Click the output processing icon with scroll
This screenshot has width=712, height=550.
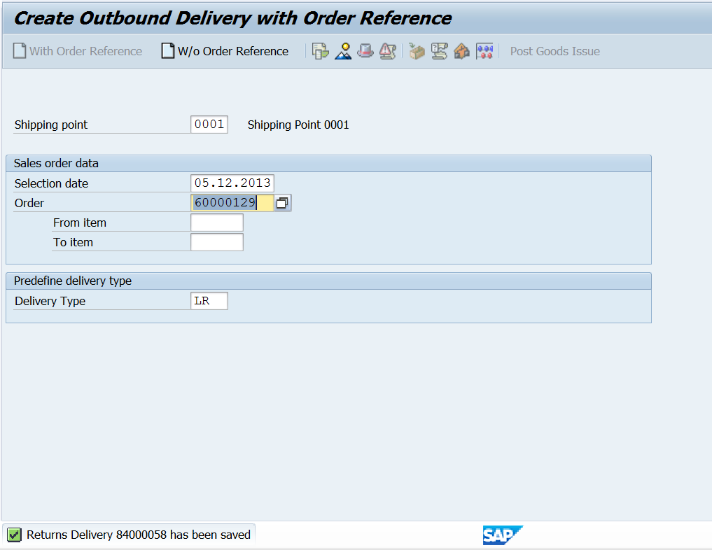coord(439,50)
